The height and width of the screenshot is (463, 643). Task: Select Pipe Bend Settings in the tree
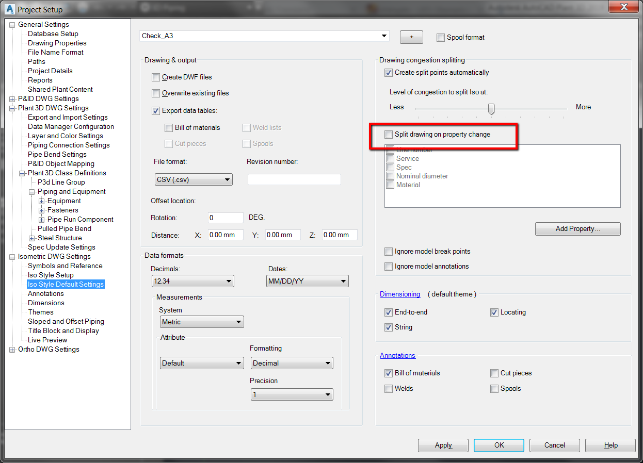(57, 154)
